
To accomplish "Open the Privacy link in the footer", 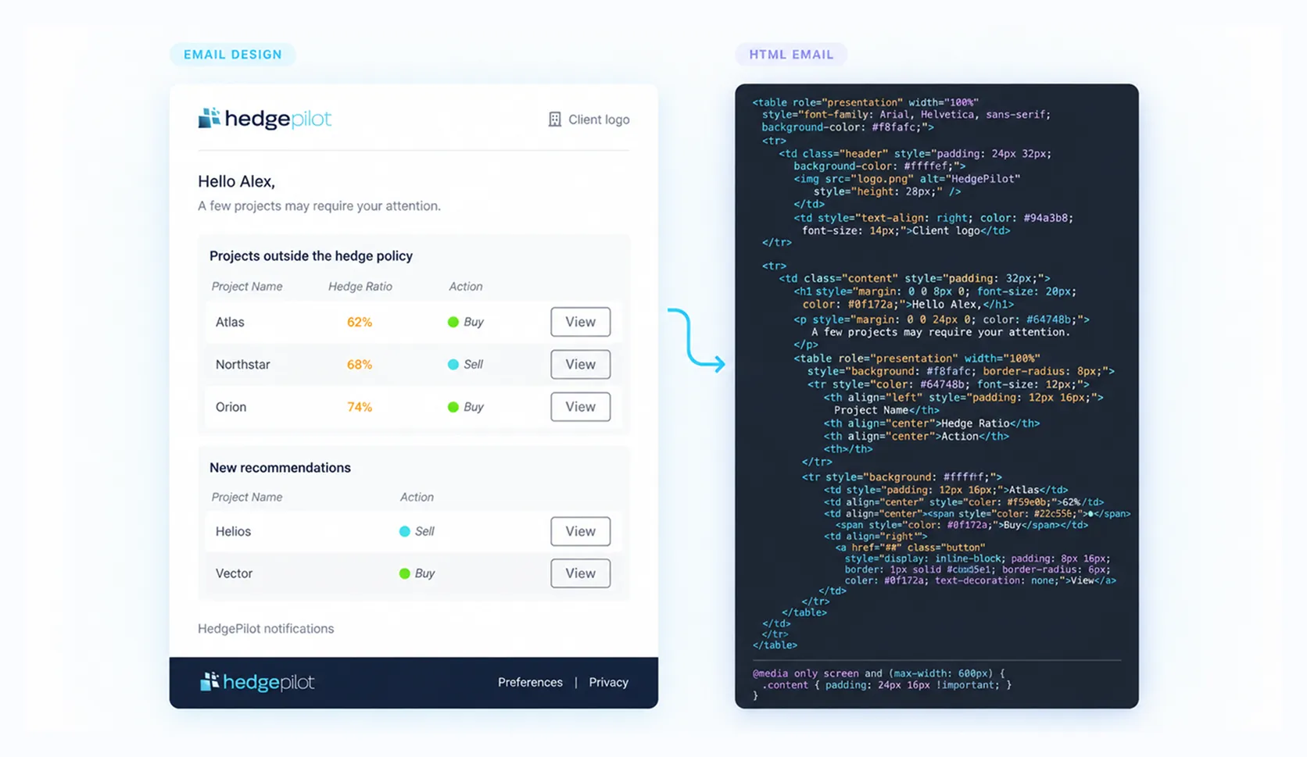I will tap(608, 682).
